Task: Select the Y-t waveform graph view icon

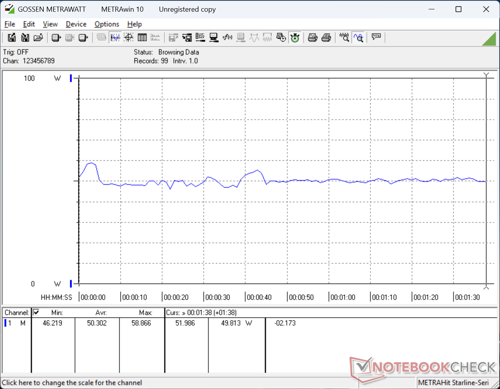Action: 115,37
